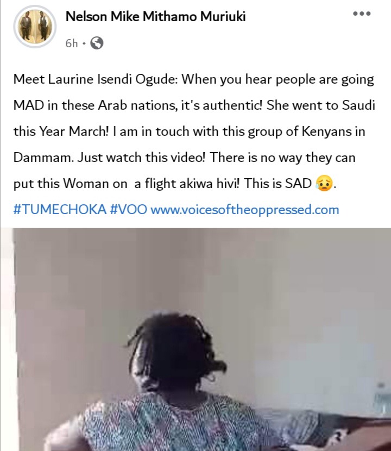Open Nelson Mike's circular profile picture
This screenshot has height=451, width=391.
35,27
